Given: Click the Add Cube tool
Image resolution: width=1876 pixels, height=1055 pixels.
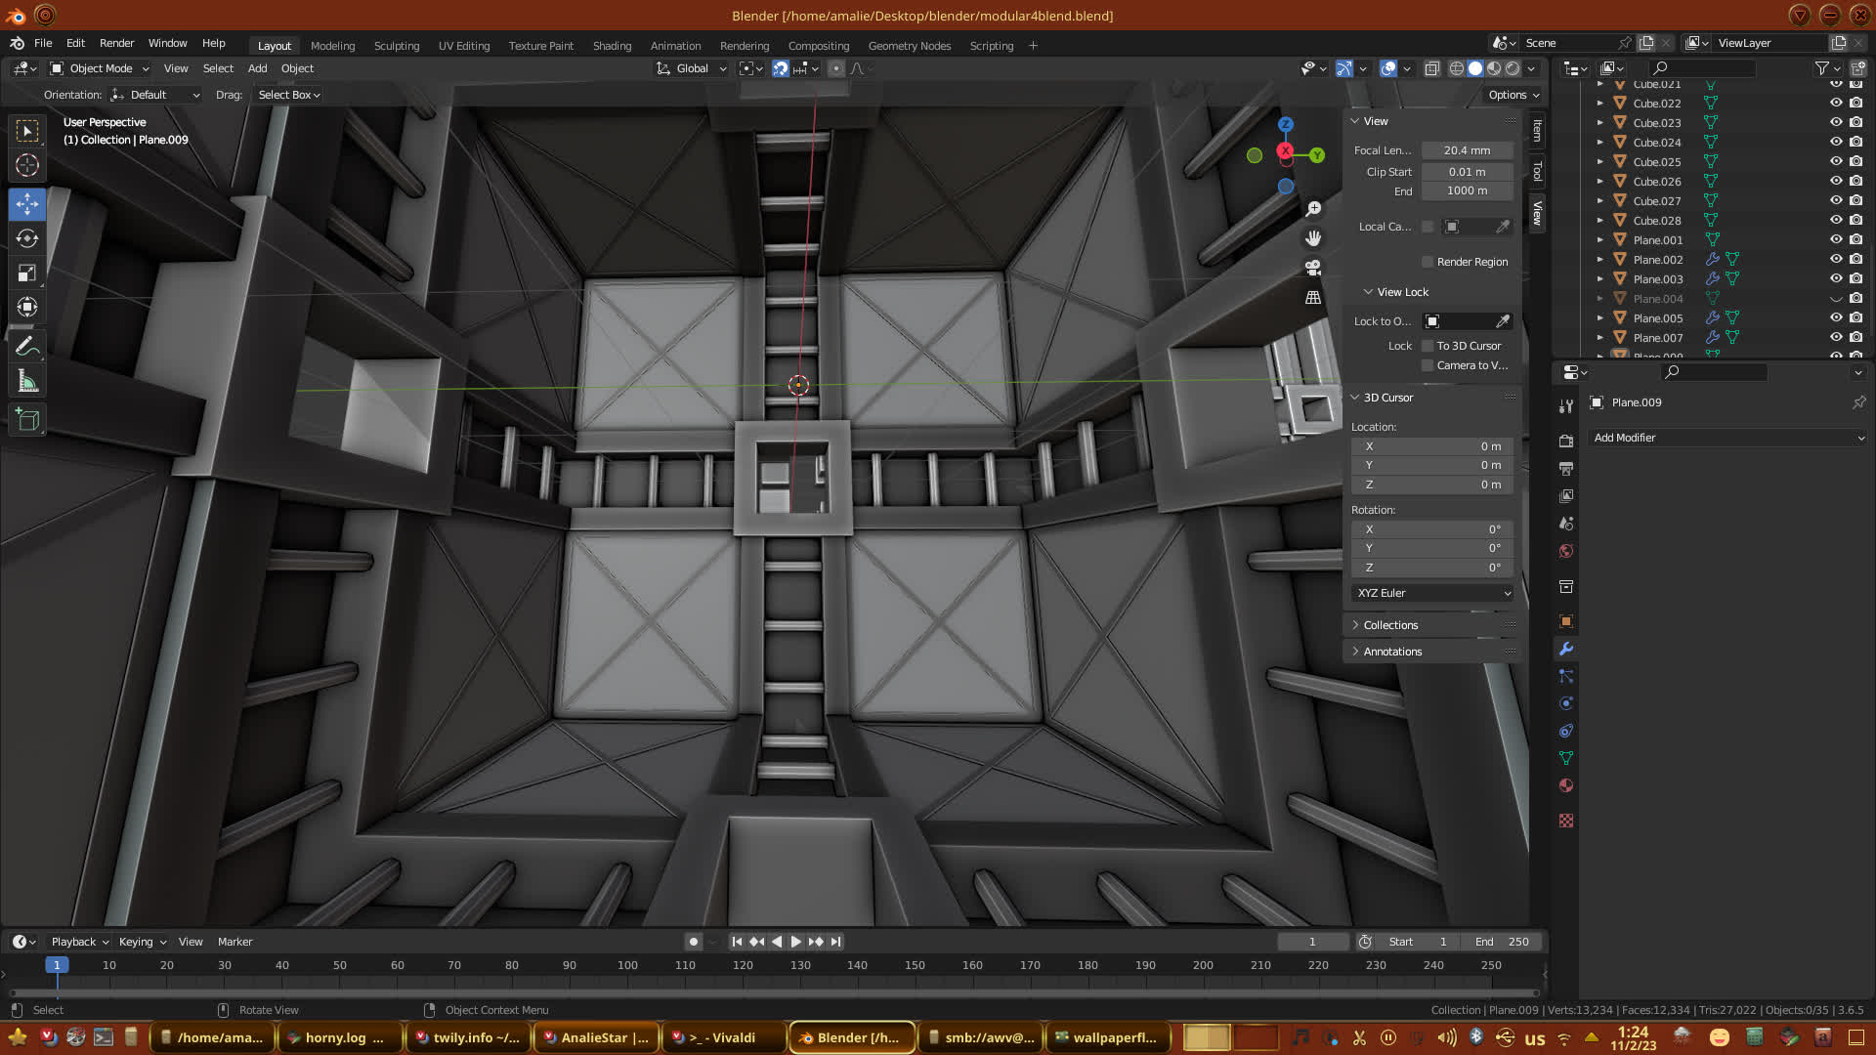Looking at the screenshot, I should click(27, 420).
